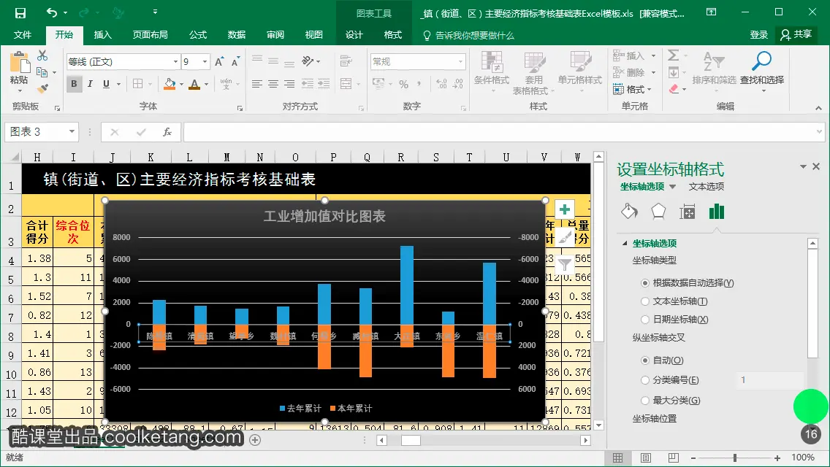Expand 坐标轴选项 dropdown arrow in pane header
Viewport: 830px width, 467px height.
point(672,187)
